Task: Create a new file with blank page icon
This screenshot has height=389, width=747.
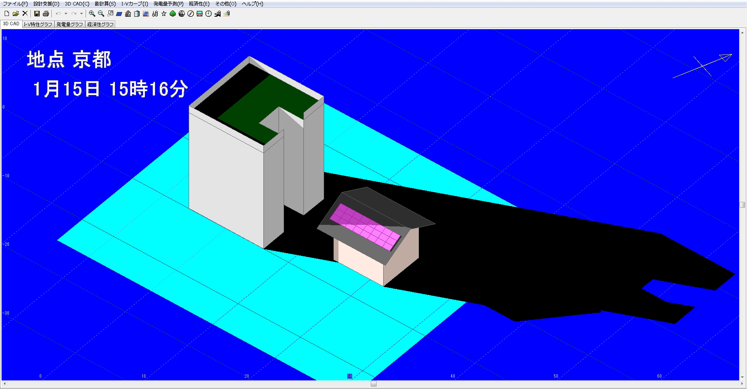Action: coord(7,14)
